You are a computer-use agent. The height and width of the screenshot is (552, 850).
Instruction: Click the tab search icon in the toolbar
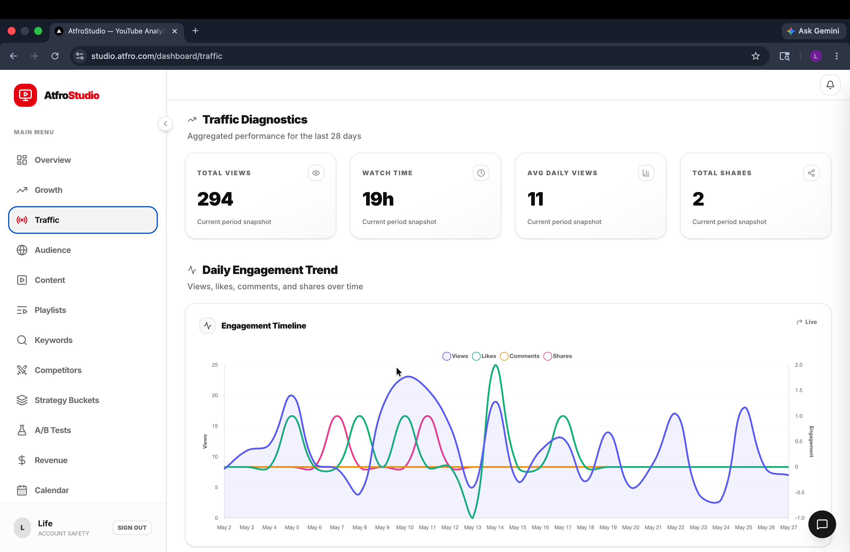pos(784,56)
